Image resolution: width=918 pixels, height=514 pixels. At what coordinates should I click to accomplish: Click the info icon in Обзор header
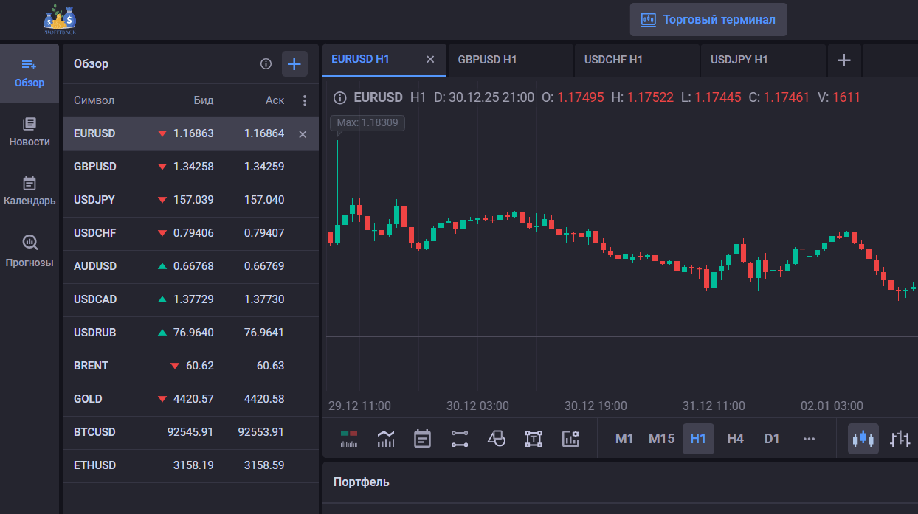point(266,64)
